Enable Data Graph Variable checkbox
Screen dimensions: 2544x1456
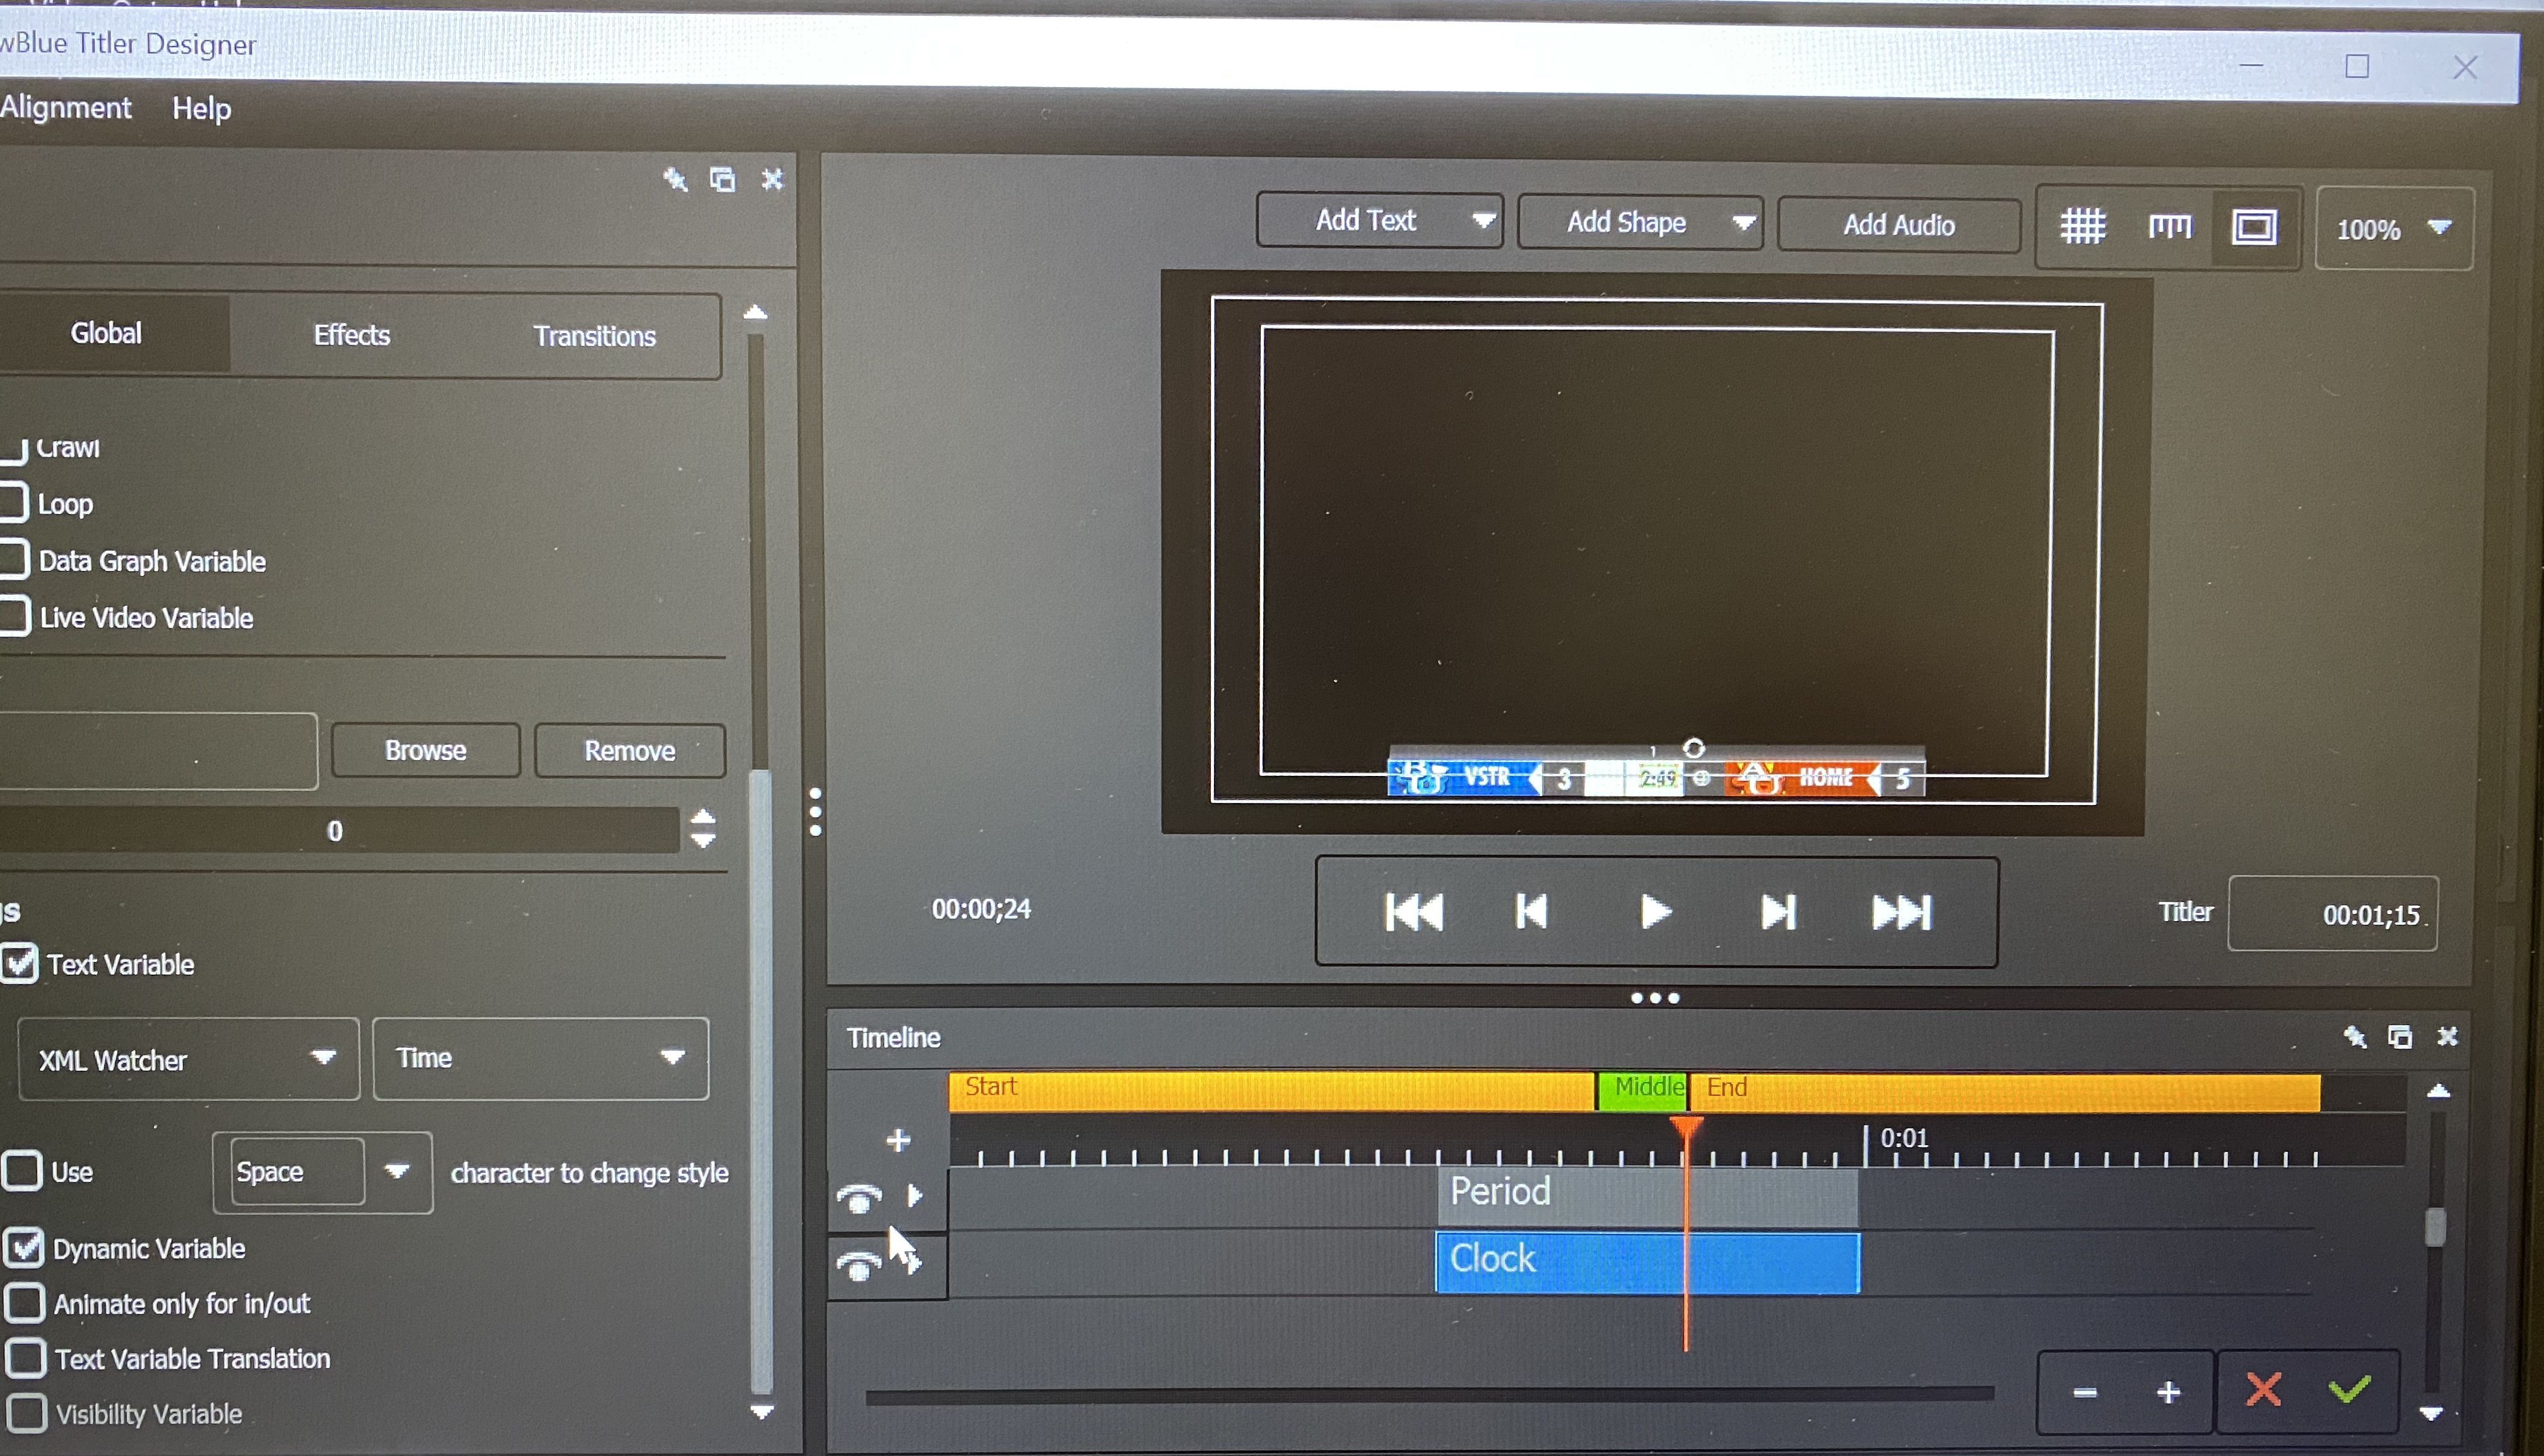(14, 560)
